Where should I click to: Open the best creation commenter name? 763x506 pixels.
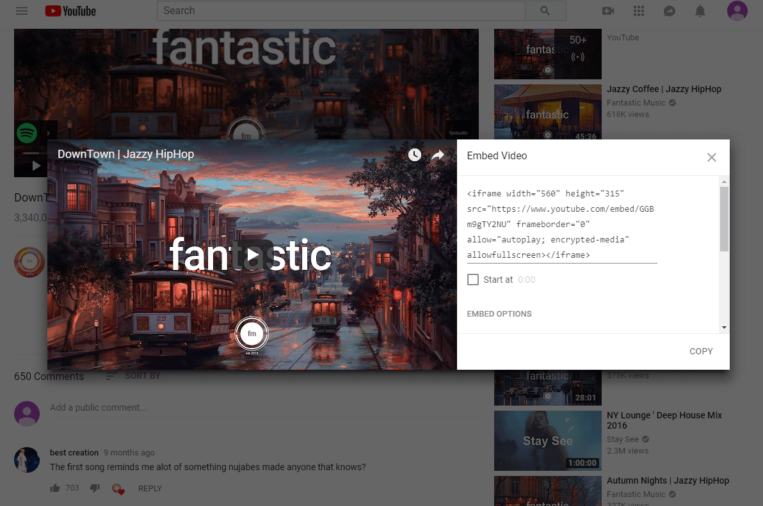point(74,452)
